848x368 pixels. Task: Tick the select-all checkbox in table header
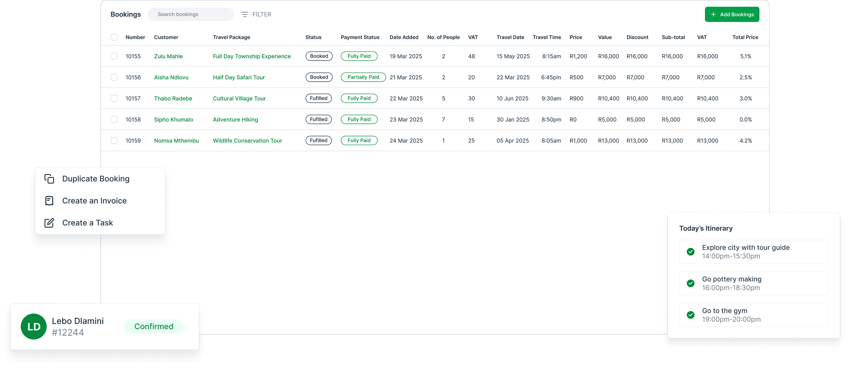(114, 37)
